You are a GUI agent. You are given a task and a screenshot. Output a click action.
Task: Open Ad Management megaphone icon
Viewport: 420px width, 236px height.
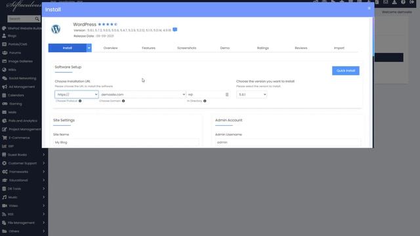[5, 87]
